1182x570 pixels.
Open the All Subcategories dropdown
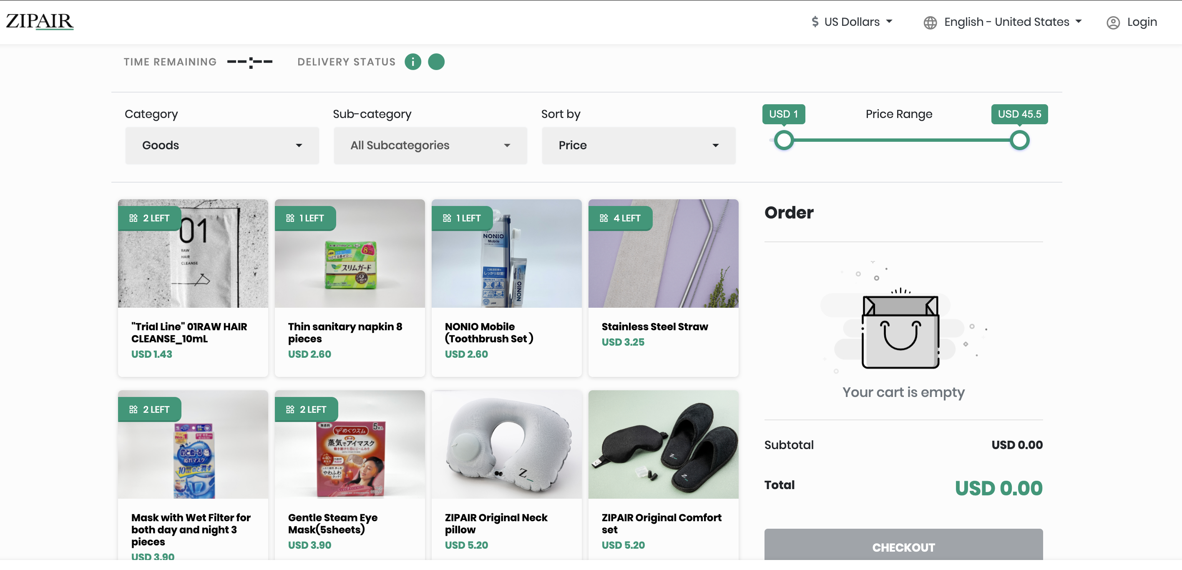tap(430, 146)
